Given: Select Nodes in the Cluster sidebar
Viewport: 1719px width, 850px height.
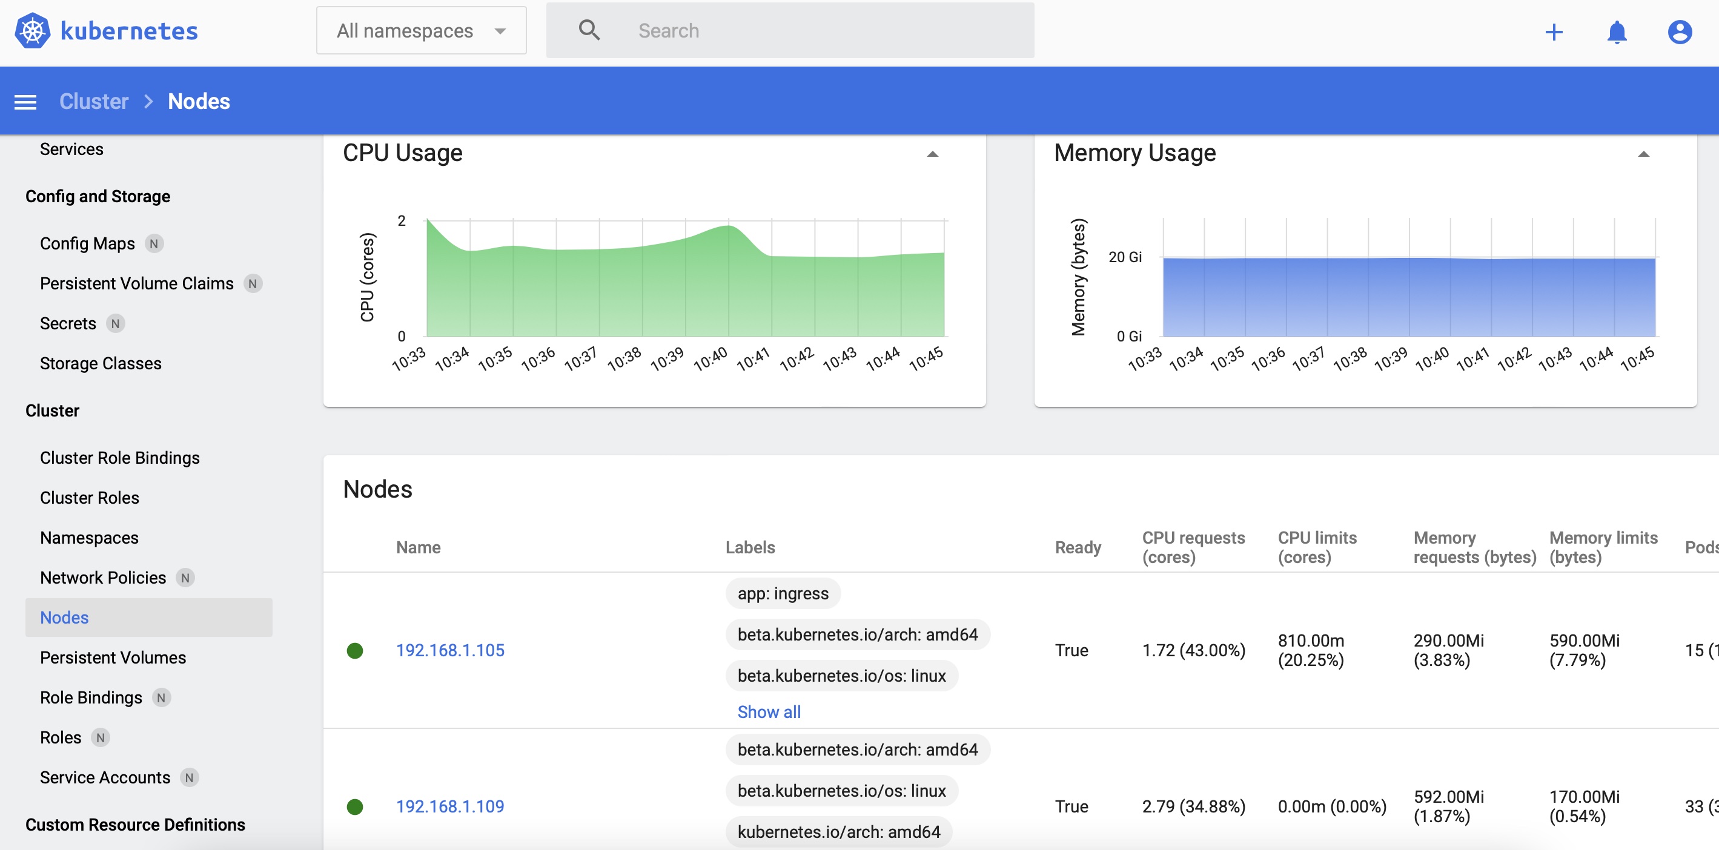Looking at the screenshot, I should [x=64, y=617].
